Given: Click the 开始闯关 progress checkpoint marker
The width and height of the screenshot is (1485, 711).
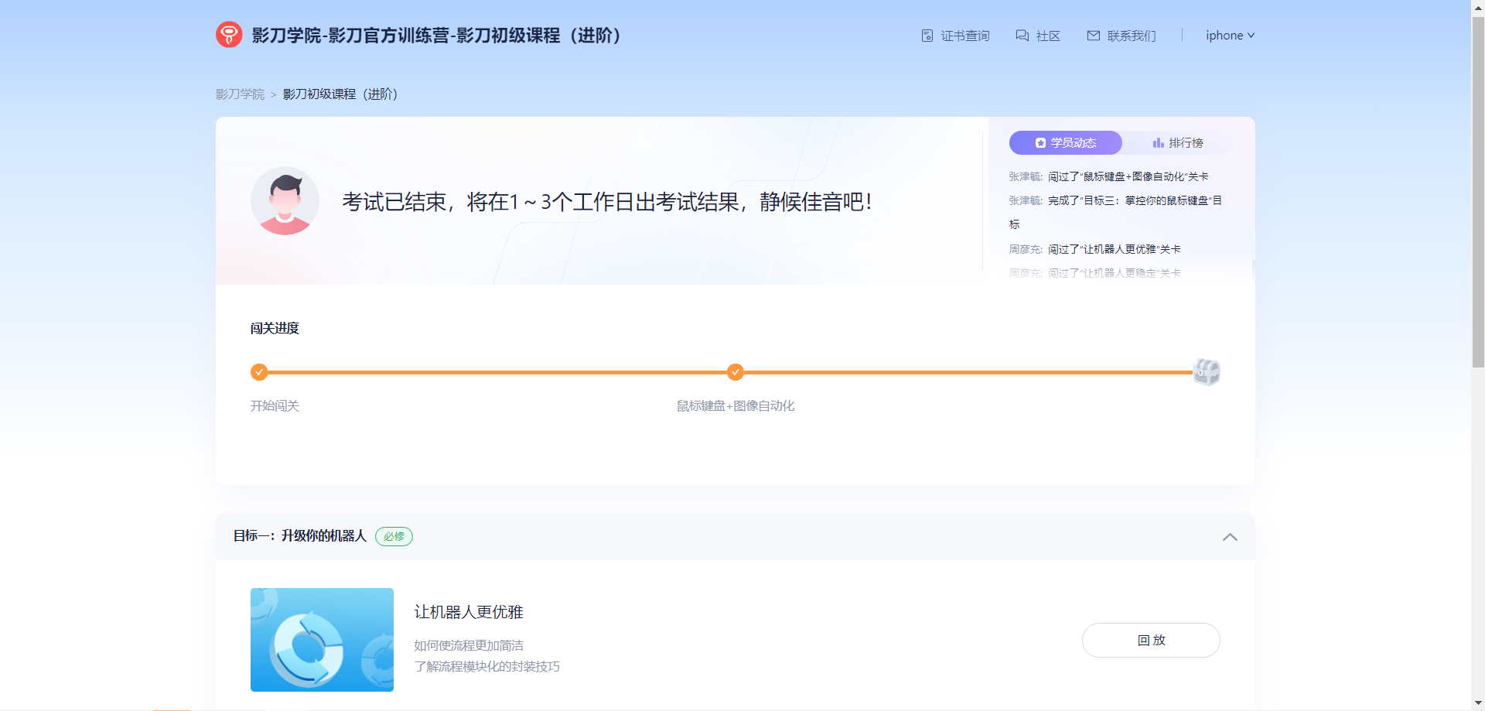Looking at the screenshot, I should click(x=259, y=372).
